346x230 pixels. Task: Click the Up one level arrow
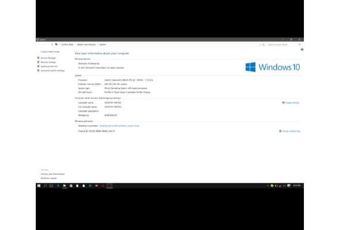[x=52, y=44]
